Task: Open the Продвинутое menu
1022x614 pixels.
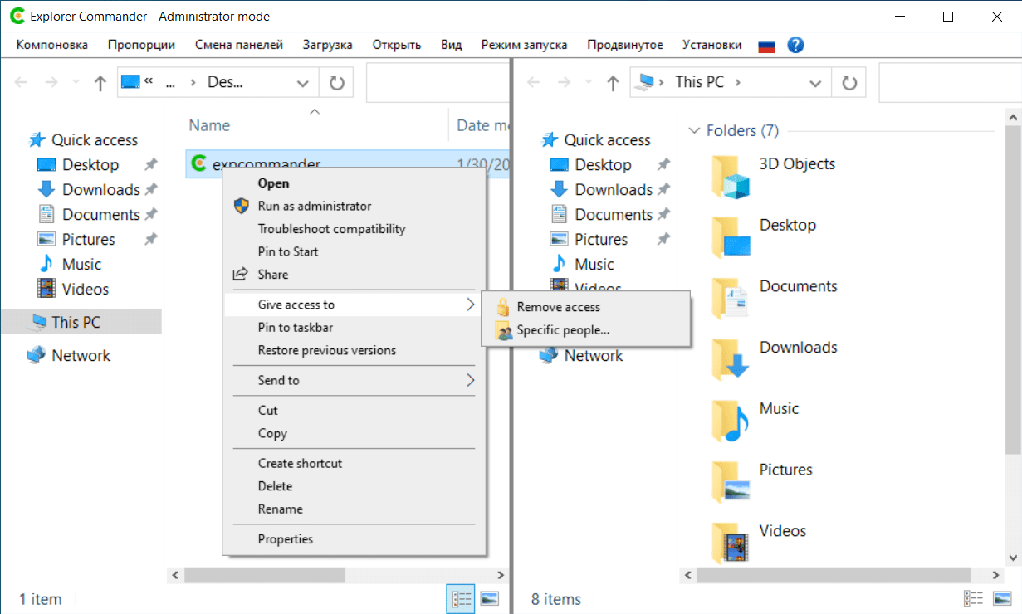Action: point(624,45)
